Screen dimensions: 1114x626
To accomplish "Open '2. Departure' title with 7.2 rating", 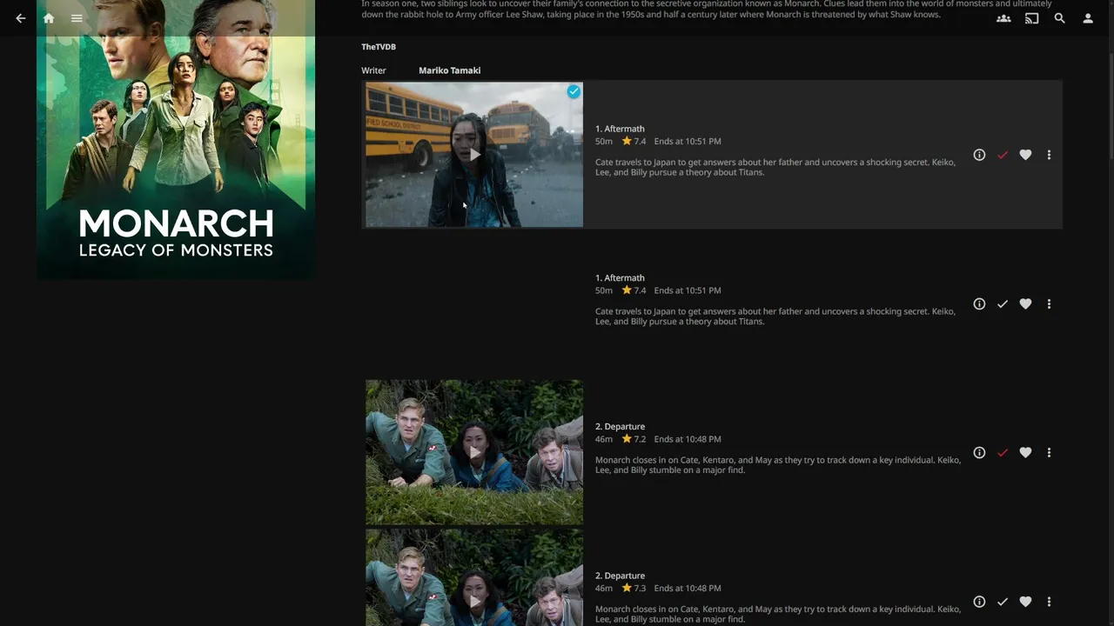I will (x=620, y=427).
